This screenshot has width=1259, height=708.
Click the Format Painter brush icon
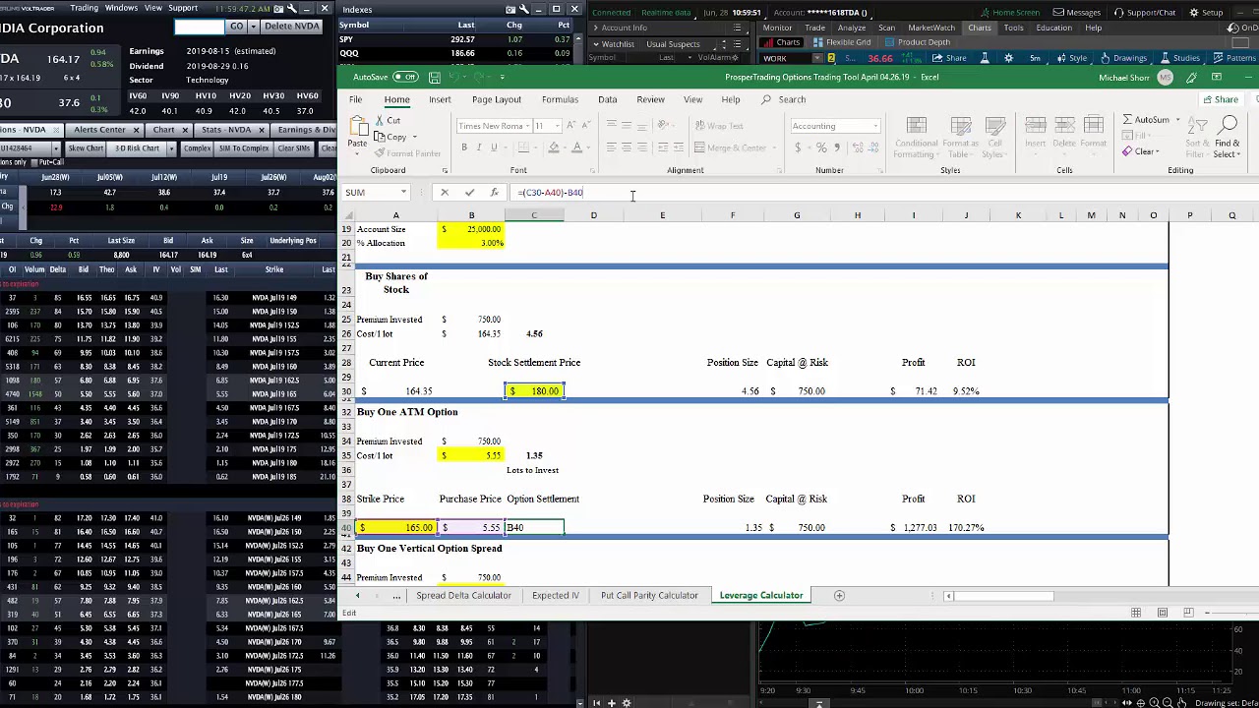click(x=380, y=153)
